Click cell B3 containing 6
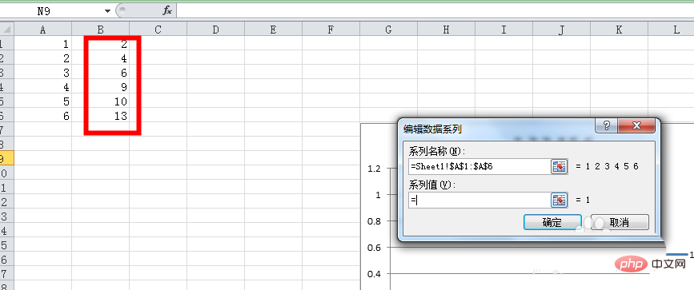694x290 pixels. click(101, 73)
